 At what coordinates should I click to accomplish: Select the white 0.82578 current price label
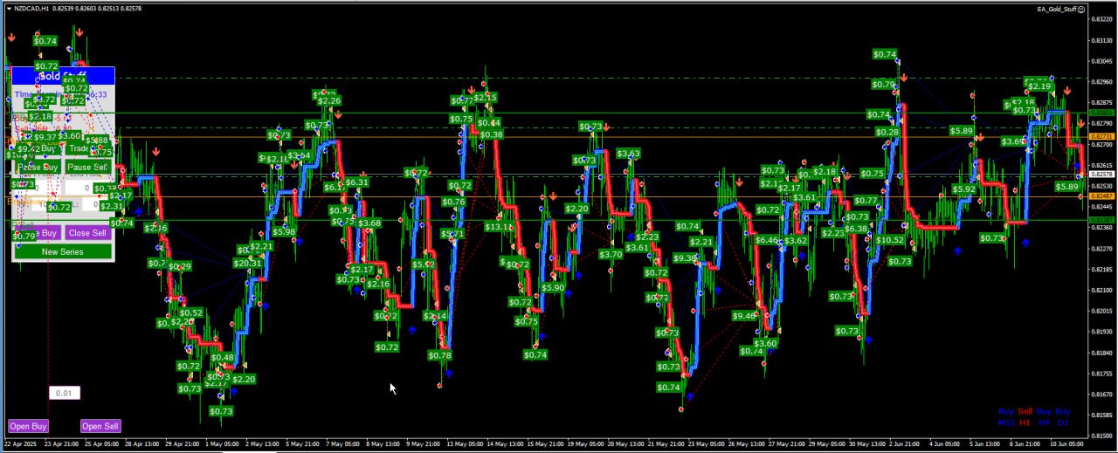tap(1103, 175)
